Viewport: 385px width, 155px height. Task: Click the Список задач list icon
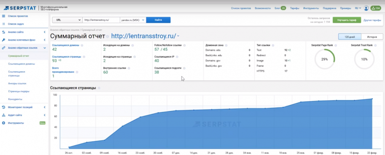pyautogui.click(x=3, y=24)
